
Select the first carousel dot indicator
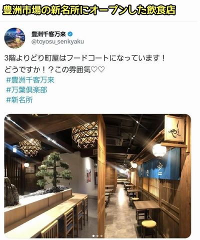tap(93, 236)
